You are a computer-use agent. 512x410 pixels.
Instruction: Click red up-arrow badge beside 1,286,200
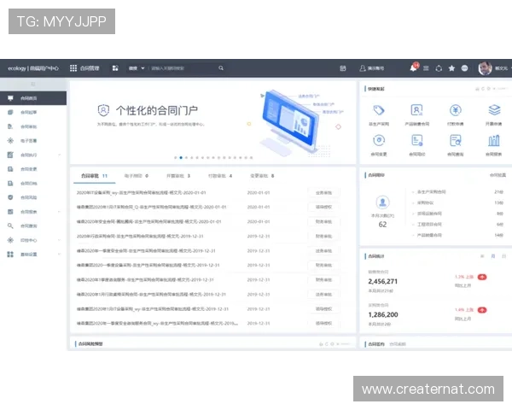point(482,310)
